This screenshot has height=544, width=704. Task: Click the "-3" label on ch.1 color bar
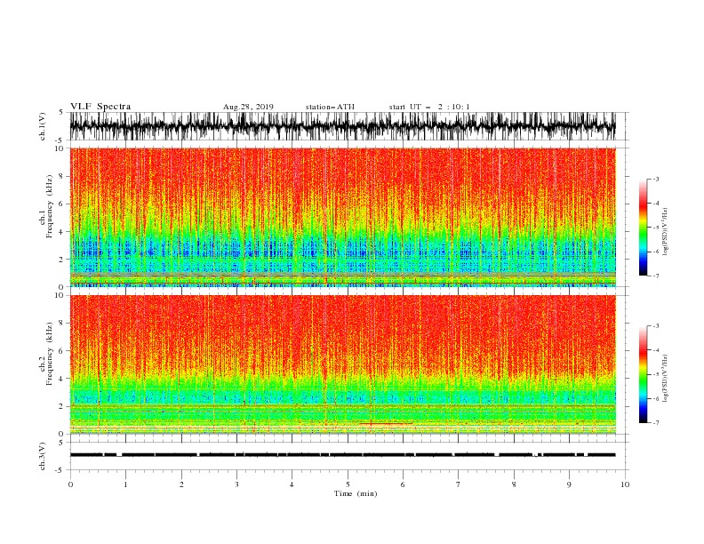point(655,179)
